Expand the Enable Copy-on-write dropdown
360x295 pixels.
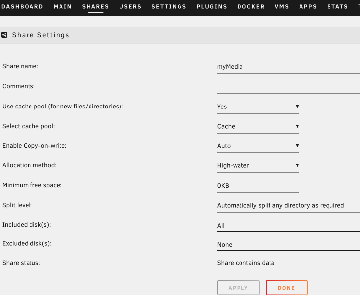click(258, 146)
